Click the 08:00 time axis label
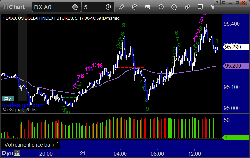This screenshot has width=250, height=158. point(157,154)
